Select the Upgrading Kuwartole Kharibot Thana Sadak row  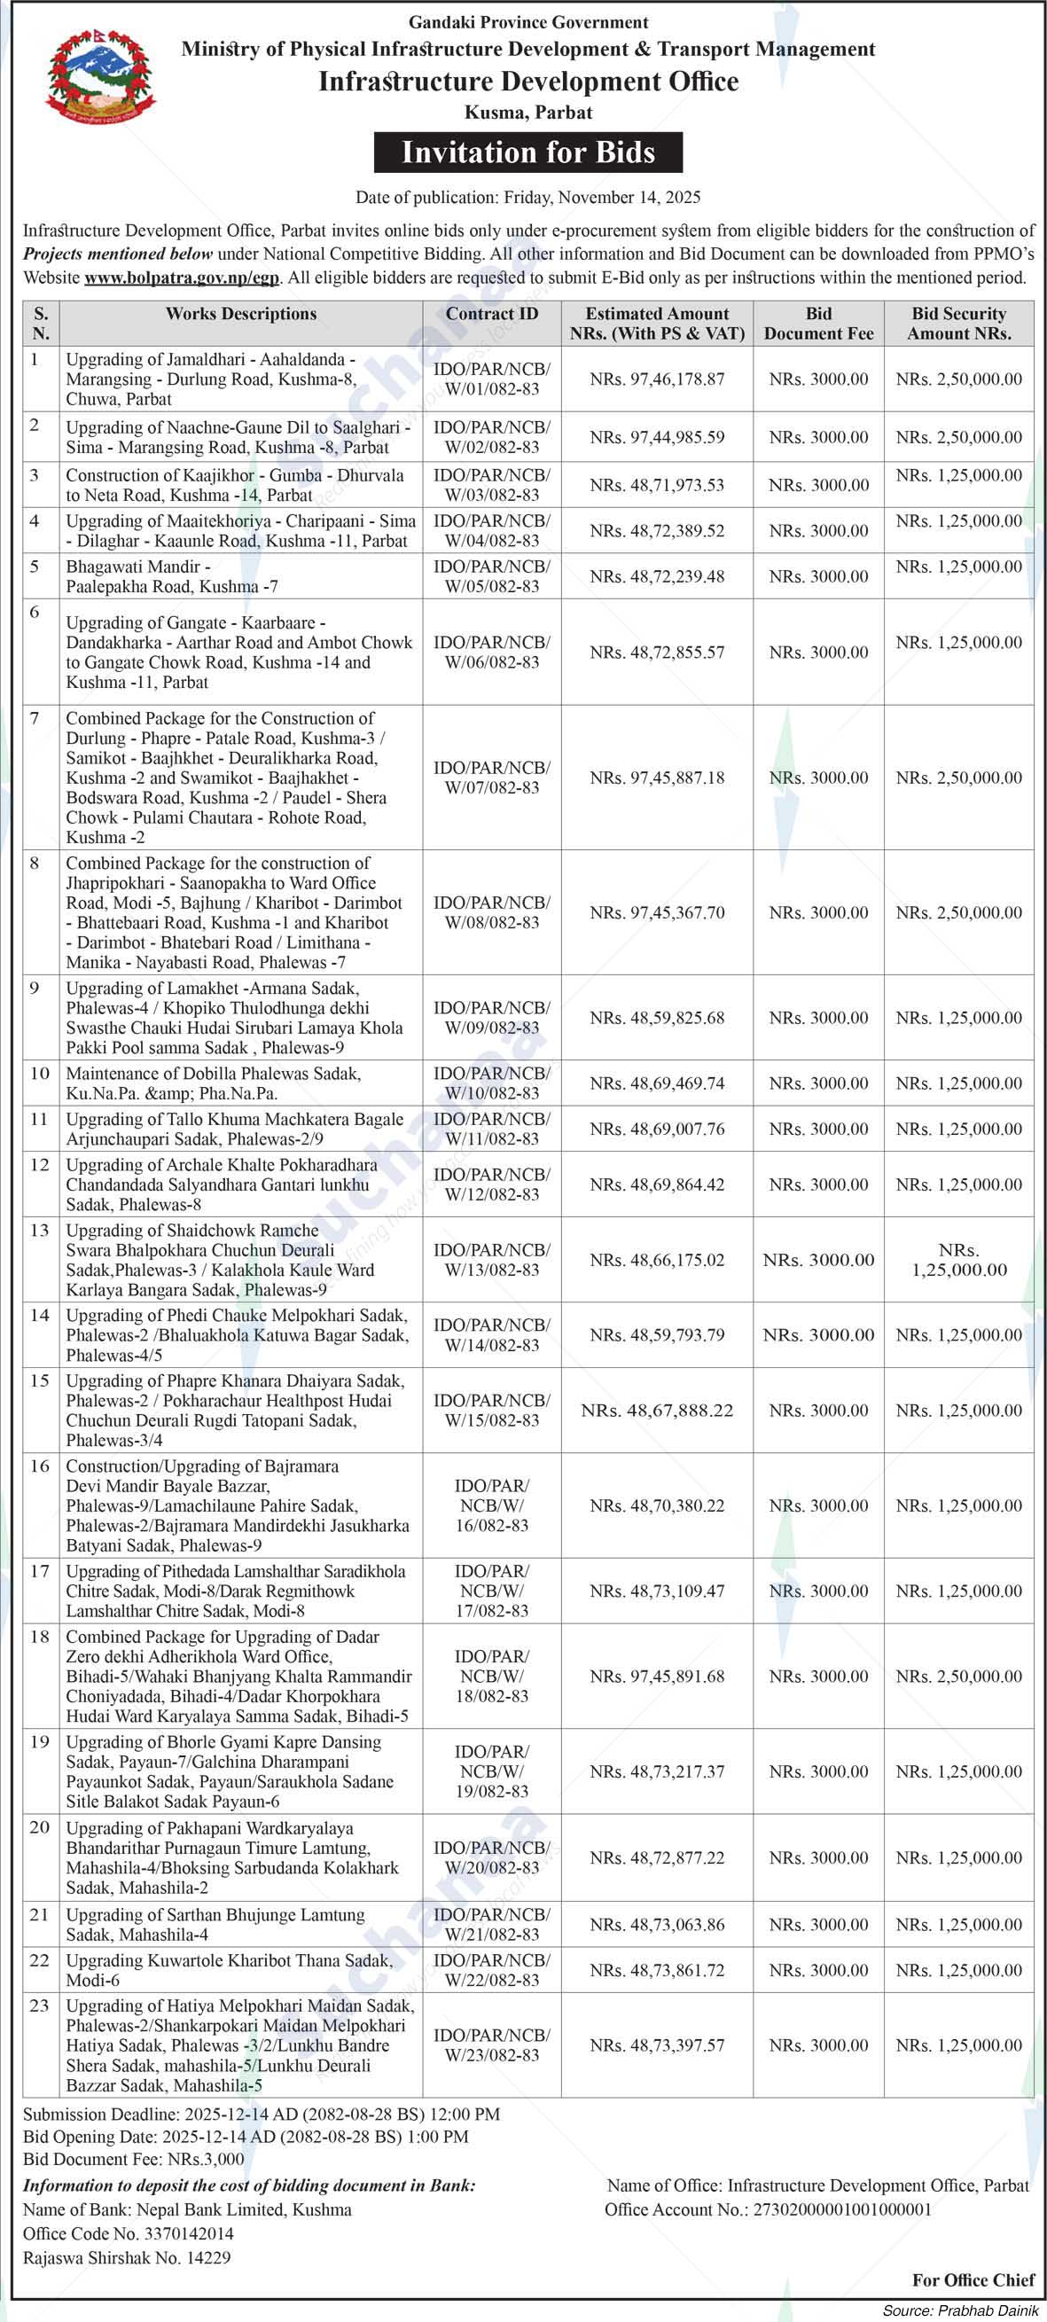pos(229,1970)
